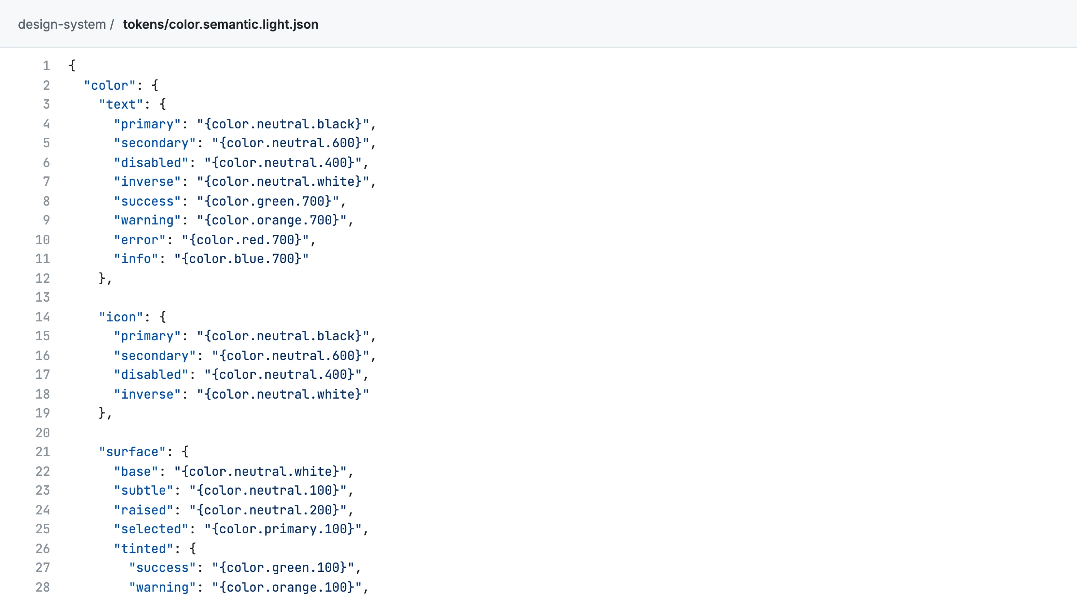Click the "warning" key on line 28
Viewport: 1077px width, 606px height.
[162, 587]
